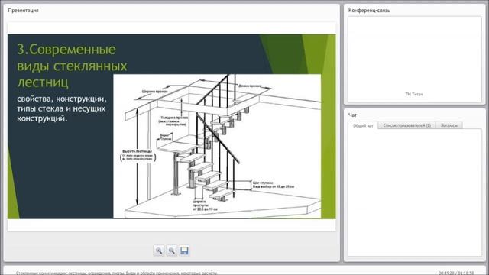Screen dimensions: 489x275
Task: Click the zoom in magnifier icon
Action: tap(159, 251)
